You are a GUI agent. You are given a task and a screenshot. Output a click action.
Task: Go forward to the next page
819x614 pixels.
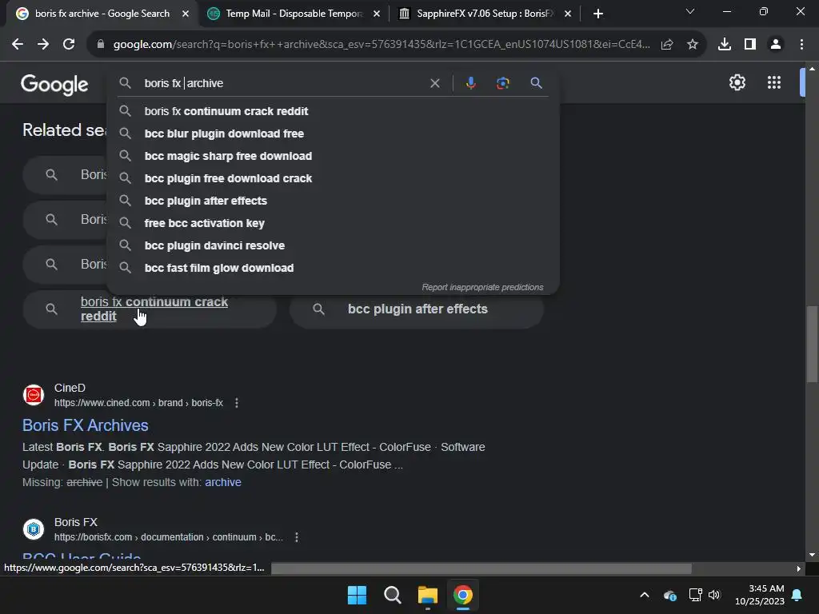pos(43,45)
